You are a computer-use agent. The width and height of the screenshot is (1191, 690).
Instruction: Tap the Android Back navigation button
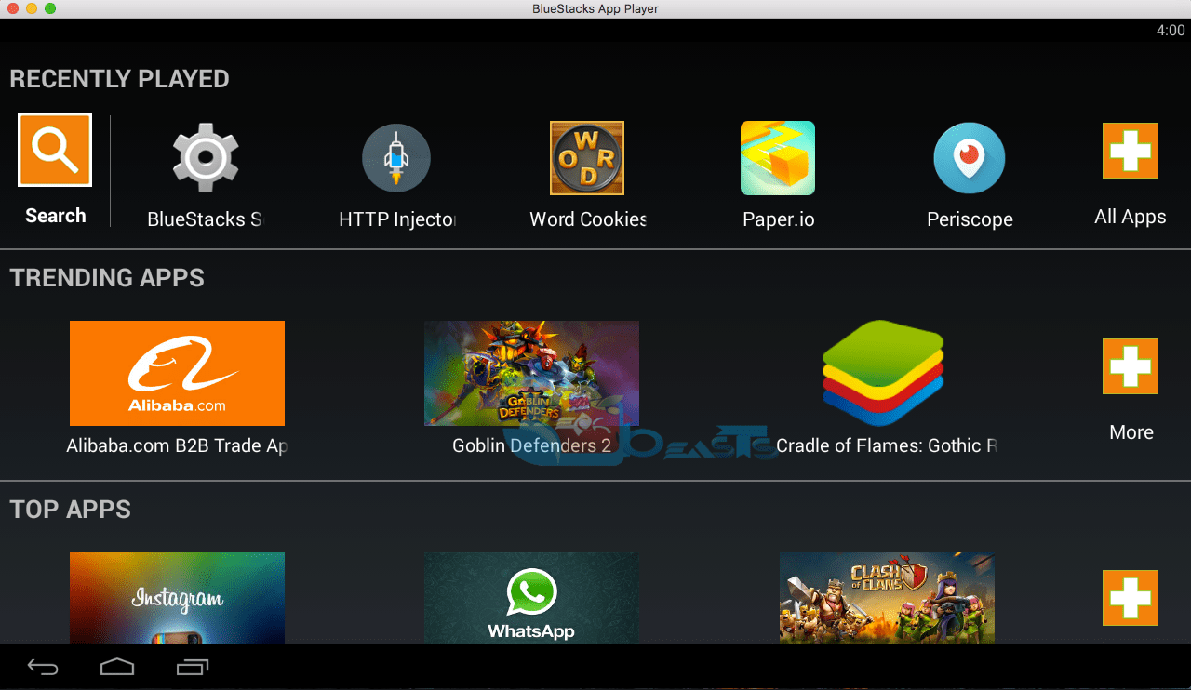pos(43,667)
